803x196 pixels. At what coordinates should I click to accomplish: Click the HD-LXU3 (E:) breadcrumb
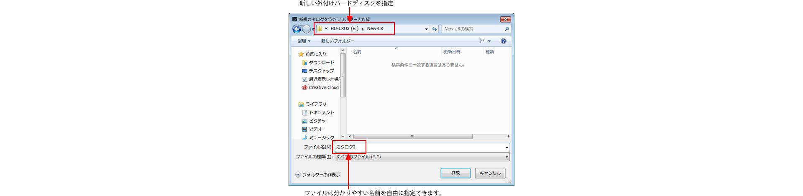[344, 29]
